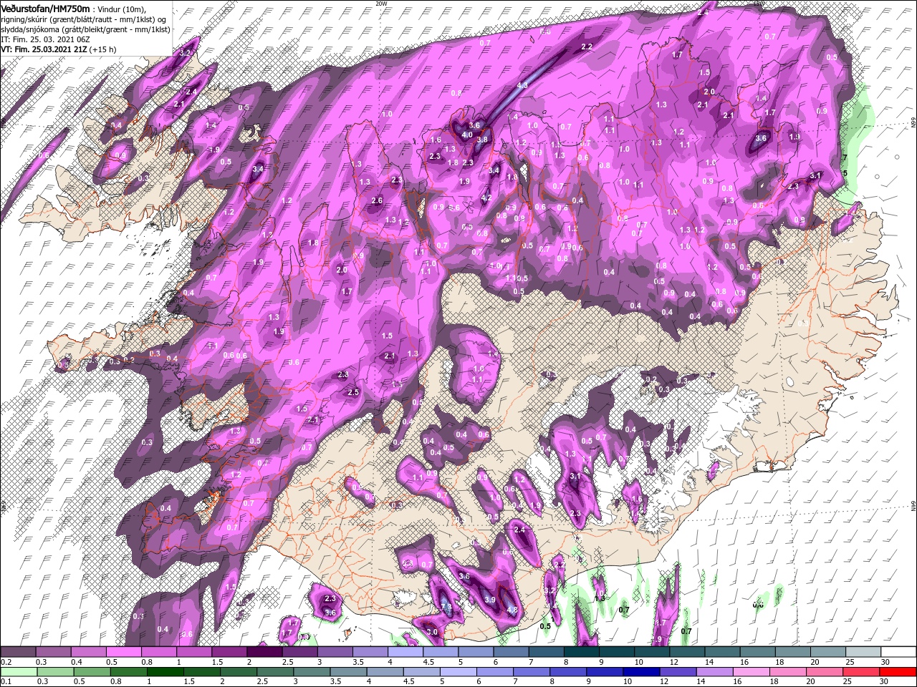
Task: Click the grey-green 3 swatch in the lower legend row
Action: (310, 671)
